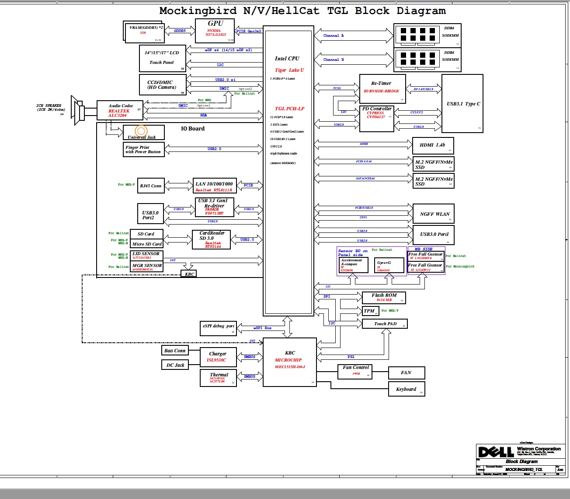570x499 pixels.
Task: Click the TPM block
Action: (371, 311)
